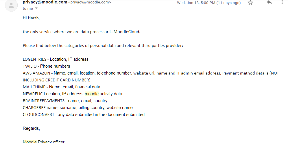Click the word "MoodleCloud" in the email

pyautogui.click(x=127, y=32)
